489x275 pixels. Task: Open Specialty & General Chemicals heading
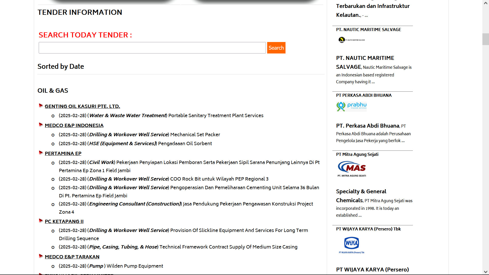361,191
